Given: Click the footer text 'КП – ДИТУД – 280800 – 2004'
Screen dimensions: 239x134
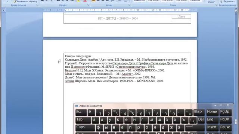Looking at the screenshot, I should pyautogui.click(x=118, y=18).
